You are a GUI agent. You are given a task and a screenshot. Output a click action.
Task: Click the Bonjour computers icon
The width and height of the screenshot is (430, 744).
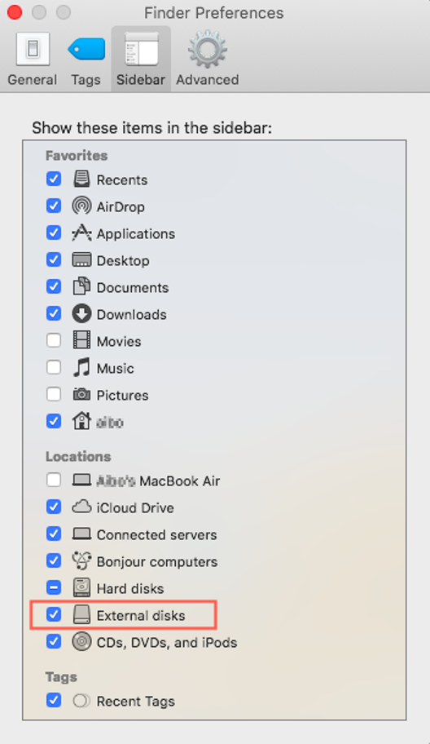pos(81,560)
